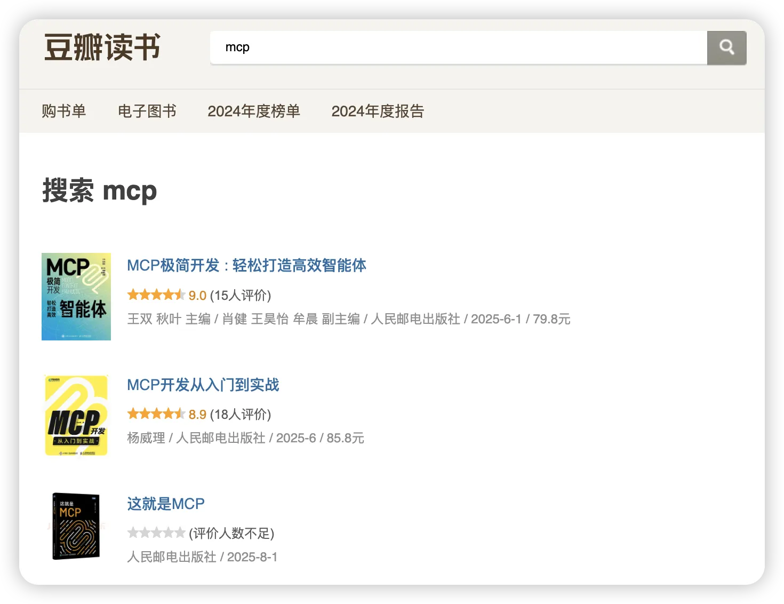This screenshot has width=784, height=604.
Task: Click the magnifier search button
Action: point(726,48)
